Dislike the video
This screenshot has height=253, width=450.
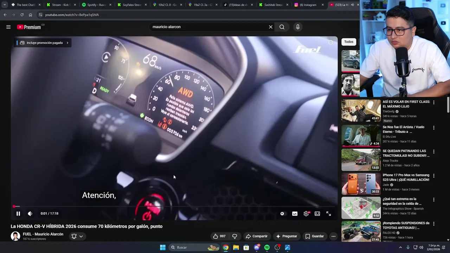235,236
